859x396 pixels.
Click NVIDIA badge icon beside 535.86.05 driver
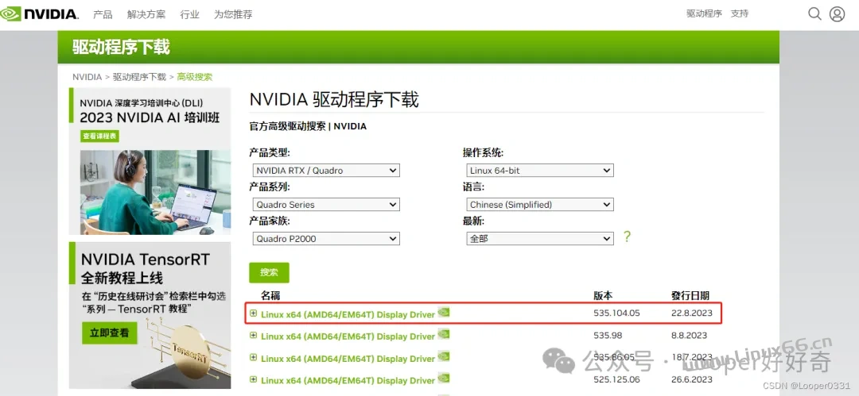pyautogui.click(x=444, y=356)
